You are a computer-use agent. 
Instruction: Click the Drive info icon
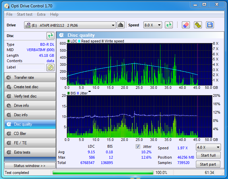pos(9,106)
